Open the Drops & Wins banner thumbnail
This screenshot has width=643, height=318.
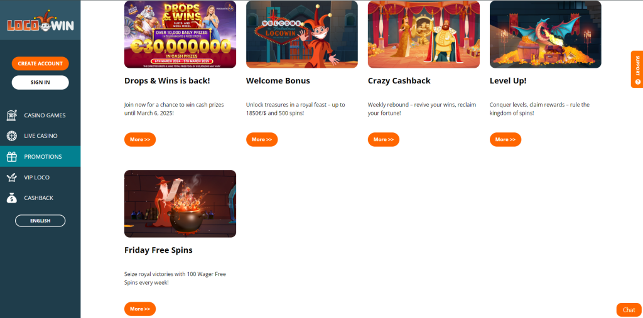coord(180,34)
